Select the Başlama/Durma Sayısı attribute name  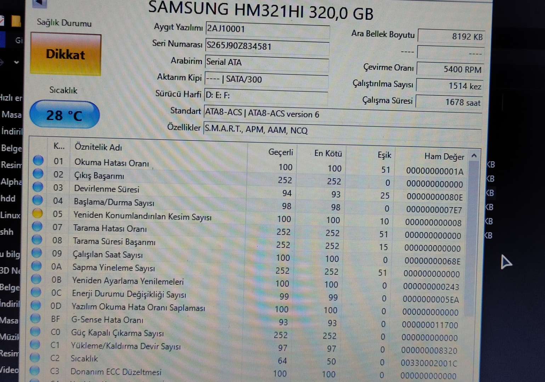click(x=114, y=202)
